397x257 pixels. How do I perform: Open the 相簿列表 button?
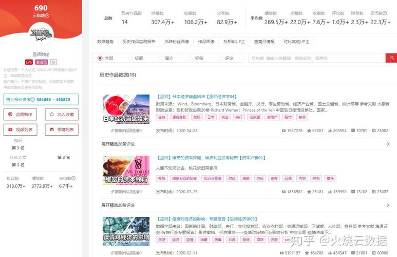point(62,130)
